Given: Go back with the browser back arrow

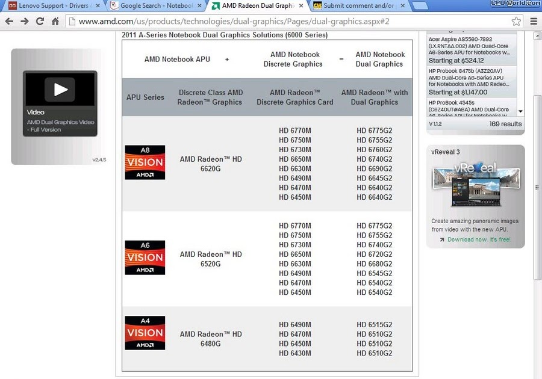Looking at the screenshot, I should pyautogui.click(x=9, y=22).
